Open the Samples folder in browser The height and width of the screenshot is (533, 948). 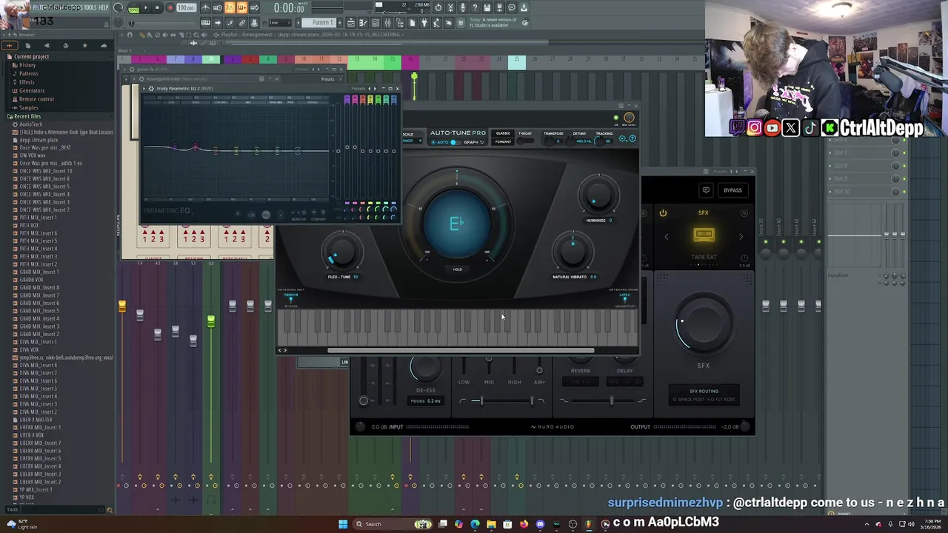(29, 107)
